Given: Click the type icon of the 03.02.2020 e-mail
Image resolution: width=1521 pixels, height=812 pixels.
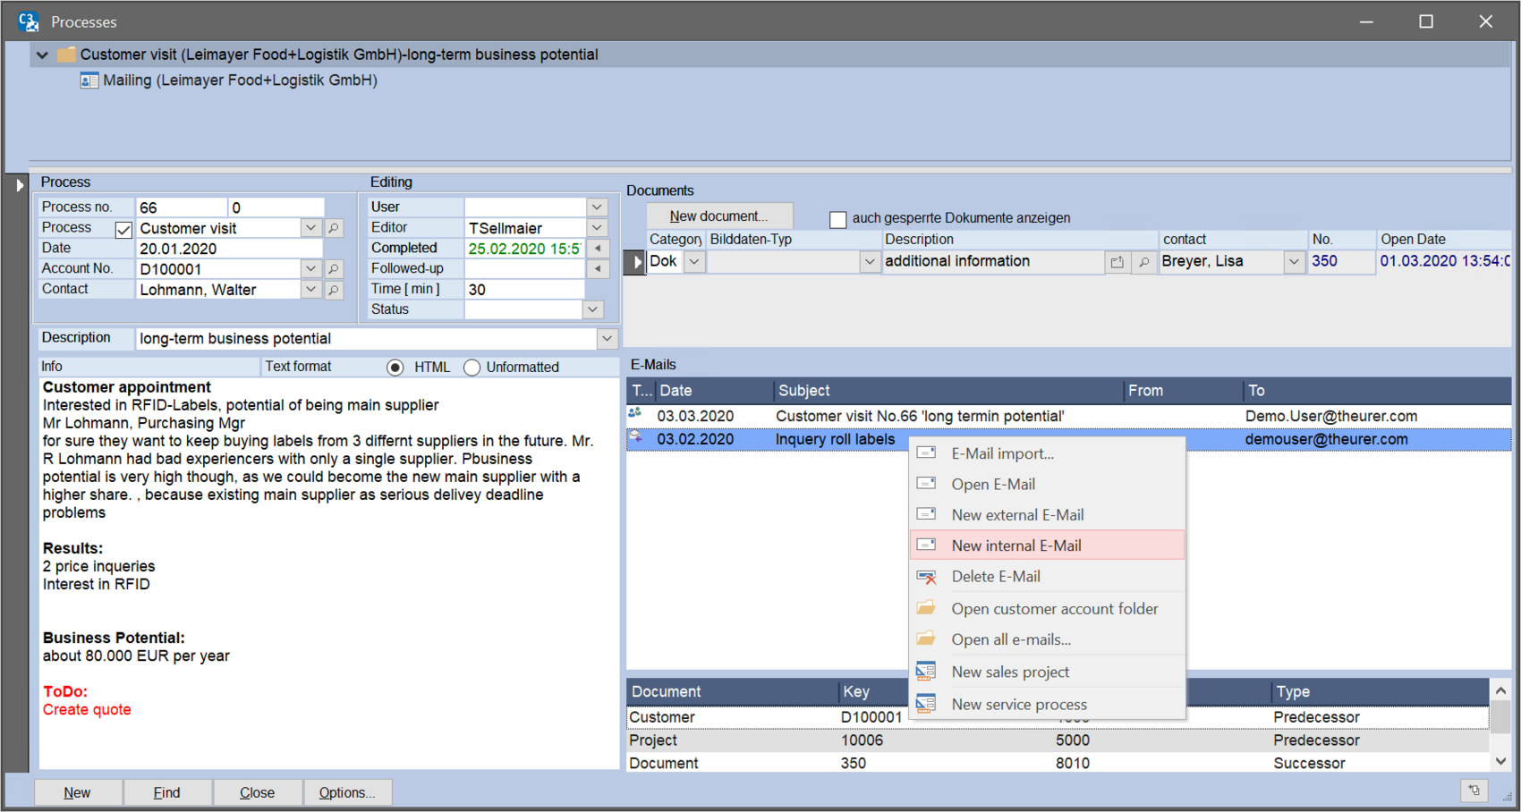Looking at the screenshot, I should coord(636,437).
